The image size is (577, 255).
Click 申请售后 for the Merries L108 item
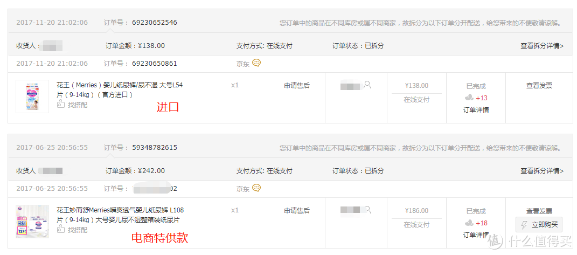click(x=297, y=210)
